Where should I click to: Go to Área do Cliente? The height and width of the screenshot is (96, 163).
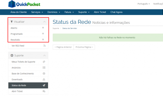[19, 12]
